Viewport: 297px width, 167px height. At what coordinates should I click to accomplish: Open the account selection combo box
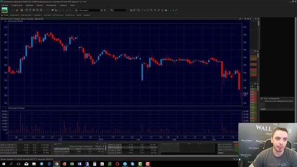click(89, 10)
